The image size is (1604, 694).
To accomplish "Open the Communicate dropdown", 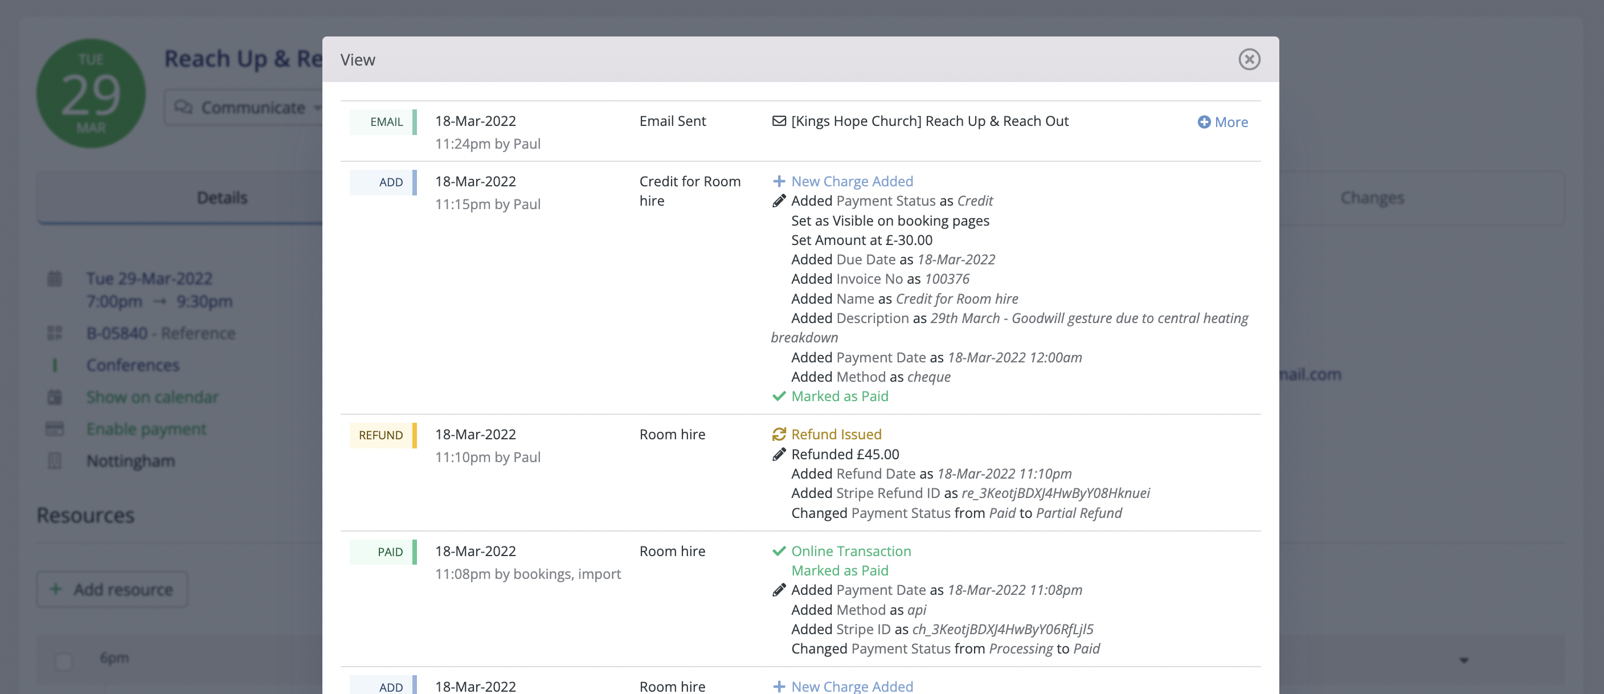I will tap(248, 107).
